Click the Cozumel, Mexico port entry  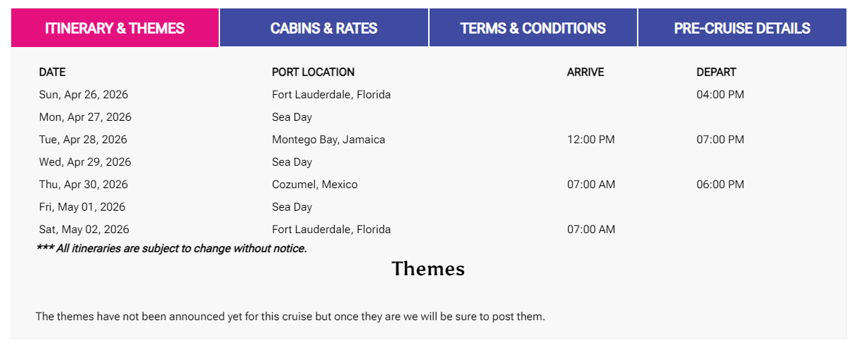(x=314, y=185)
